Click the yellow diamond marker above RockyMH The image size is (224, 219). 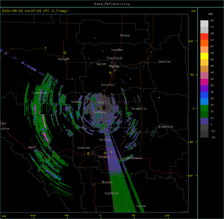pyautogui.click(x=65, y=53)
